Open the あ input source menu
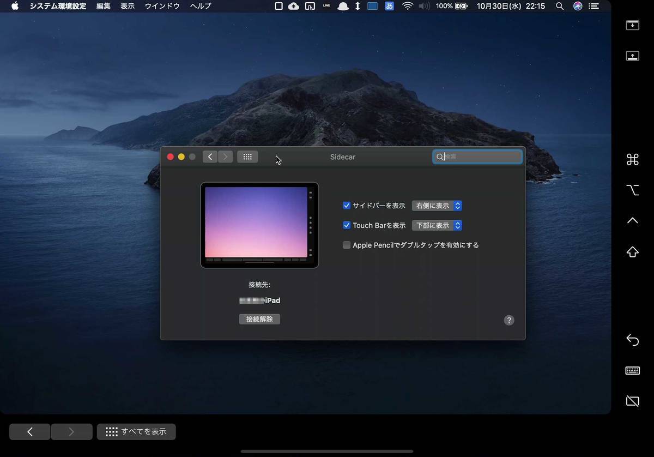 pos(389,6)
